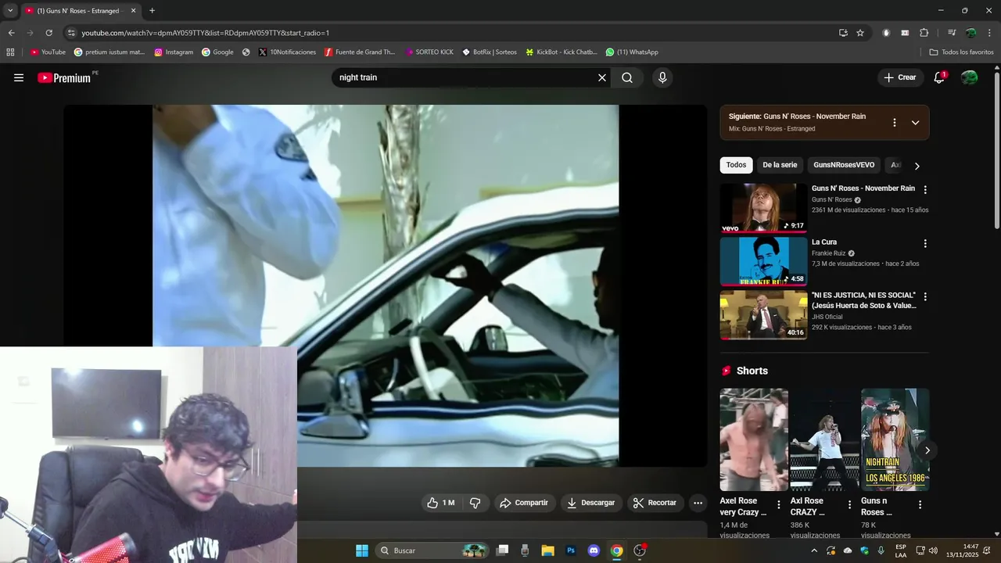
Task: Open the 'Todos los favoritos' folder
Action: pyautogui.click(x=961, y=52)
